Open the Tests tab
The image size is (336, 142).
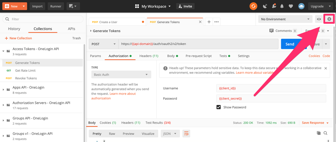click(x=225, y=56)
